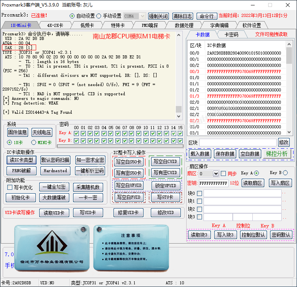
Task: Click the 写空白S50卡 button
Action: point(129,162)
